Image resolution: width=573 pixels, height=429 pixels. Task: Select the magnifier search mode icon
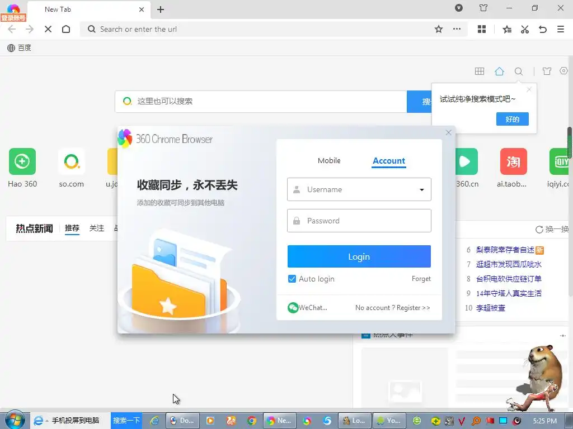click(x=519, y=71)
